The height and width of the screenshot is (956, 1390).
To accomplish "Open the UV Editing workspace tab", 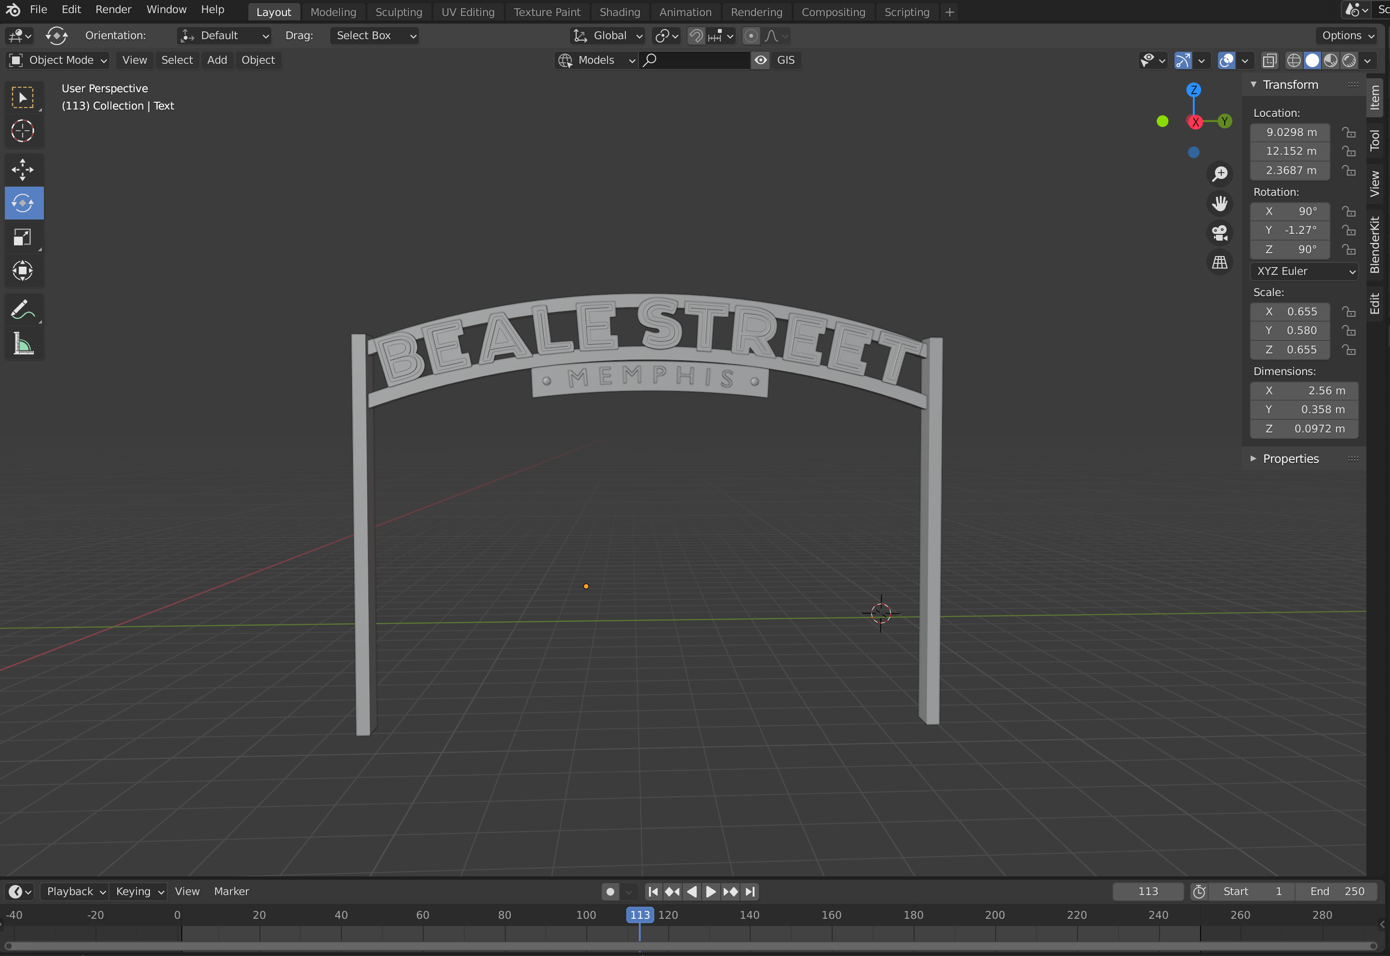I will pos(468,12).
